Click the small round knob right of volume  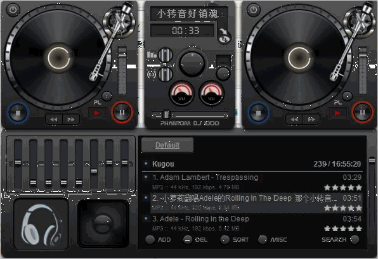pos(223,73)
